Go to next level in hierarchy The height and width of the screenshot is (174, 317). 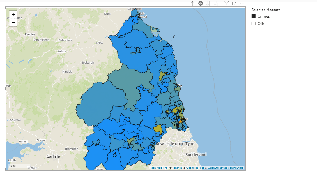coord(208,3)
